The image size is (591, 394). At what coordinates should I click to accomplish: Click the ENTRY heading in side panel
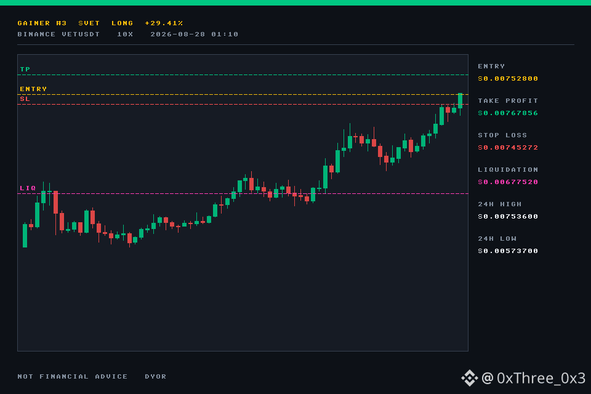491,66
